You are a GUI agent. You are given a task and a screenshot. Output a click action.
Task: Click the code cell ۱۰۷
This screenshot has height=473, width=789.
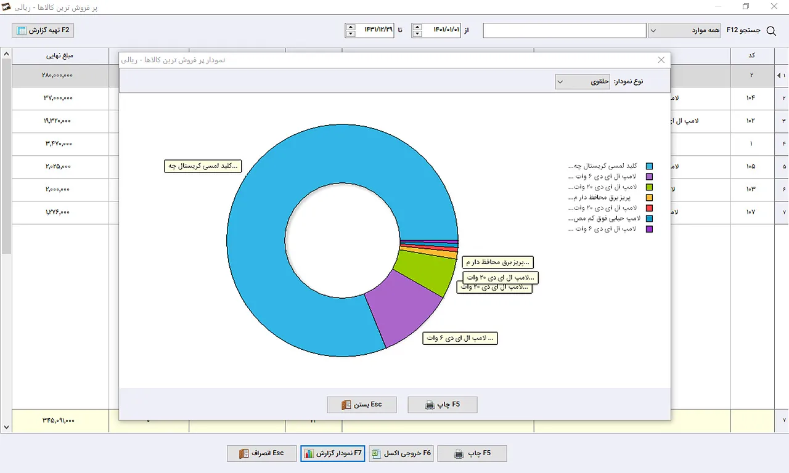tap(751, 212)
